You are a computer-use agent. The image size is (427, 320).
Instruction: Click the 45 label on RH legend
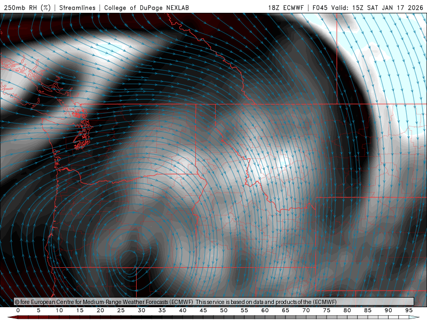[x=203, y=310]
